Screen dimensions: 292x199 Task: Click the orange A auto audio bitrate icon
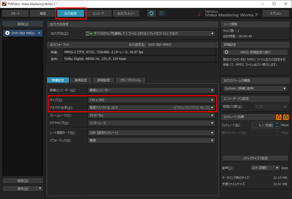(286, 117)
